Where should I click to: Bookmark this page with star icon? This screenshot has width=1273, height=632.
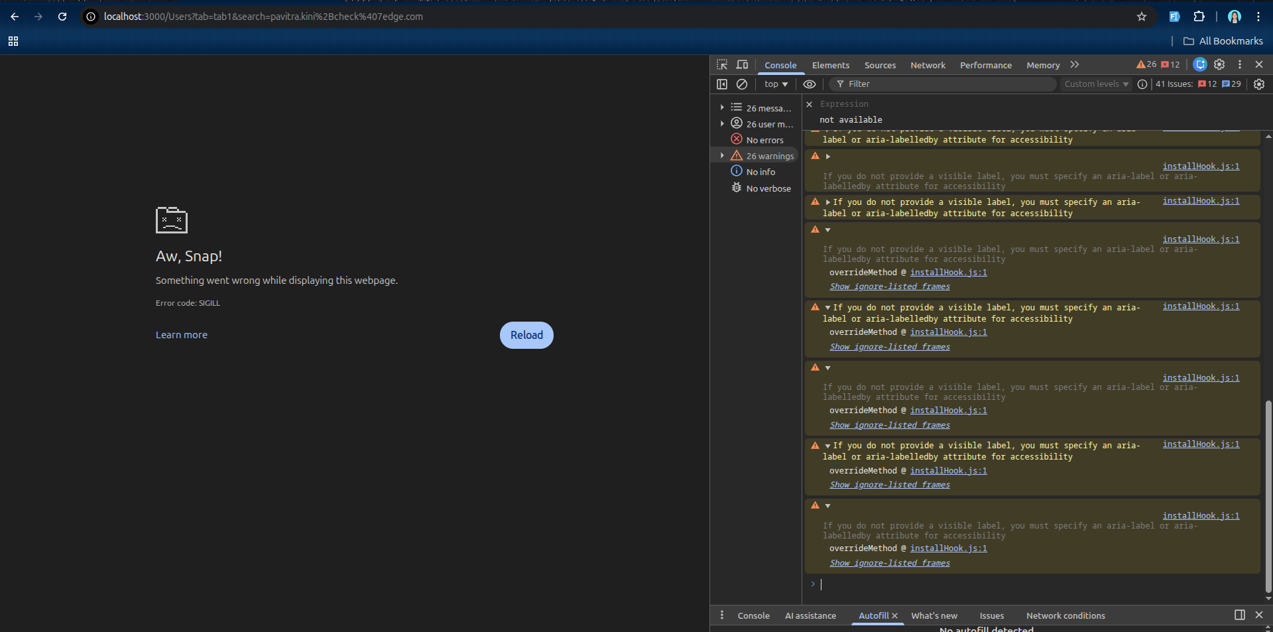click(x=1142, y=17)
